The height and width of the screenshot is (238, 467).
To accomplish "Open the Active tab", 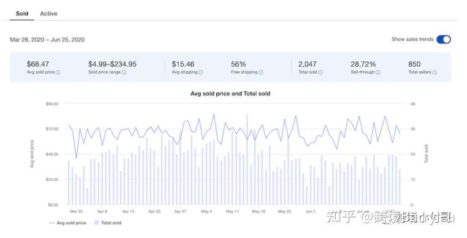I will pos(49,14).
